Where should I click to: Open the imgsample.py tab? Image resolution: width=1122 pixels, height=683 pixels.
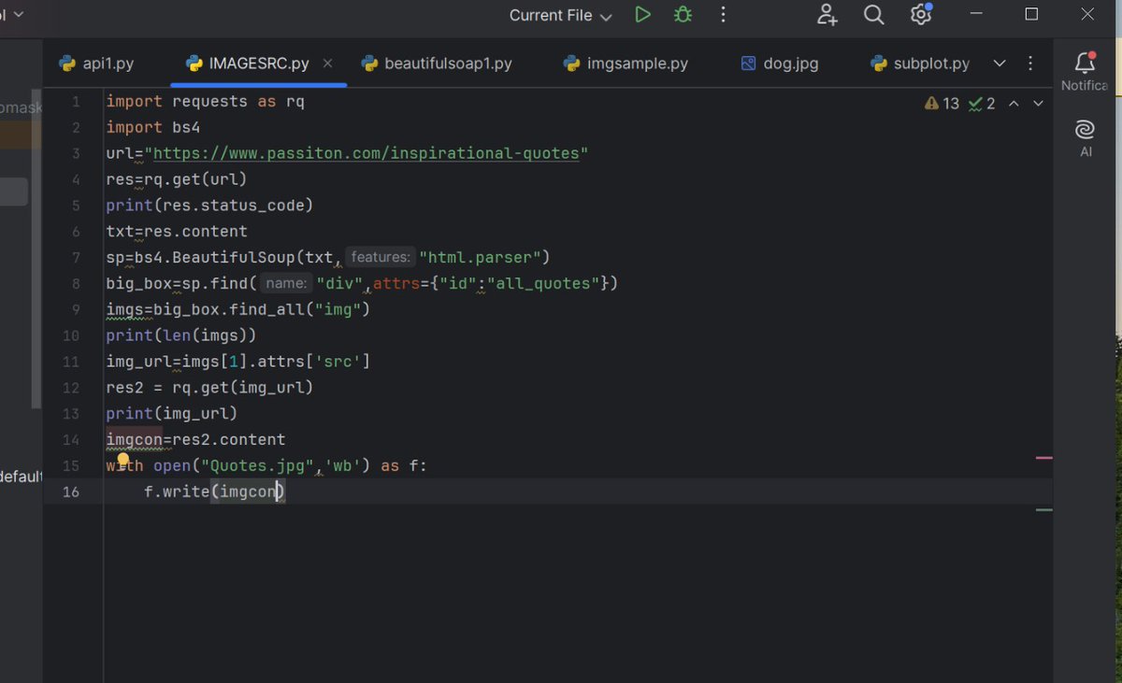626,64
